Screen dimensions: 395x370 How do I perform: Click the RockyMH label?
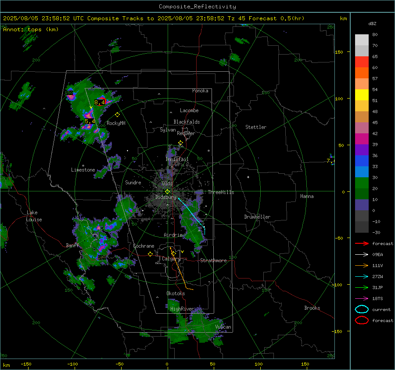tap(116, 123)
